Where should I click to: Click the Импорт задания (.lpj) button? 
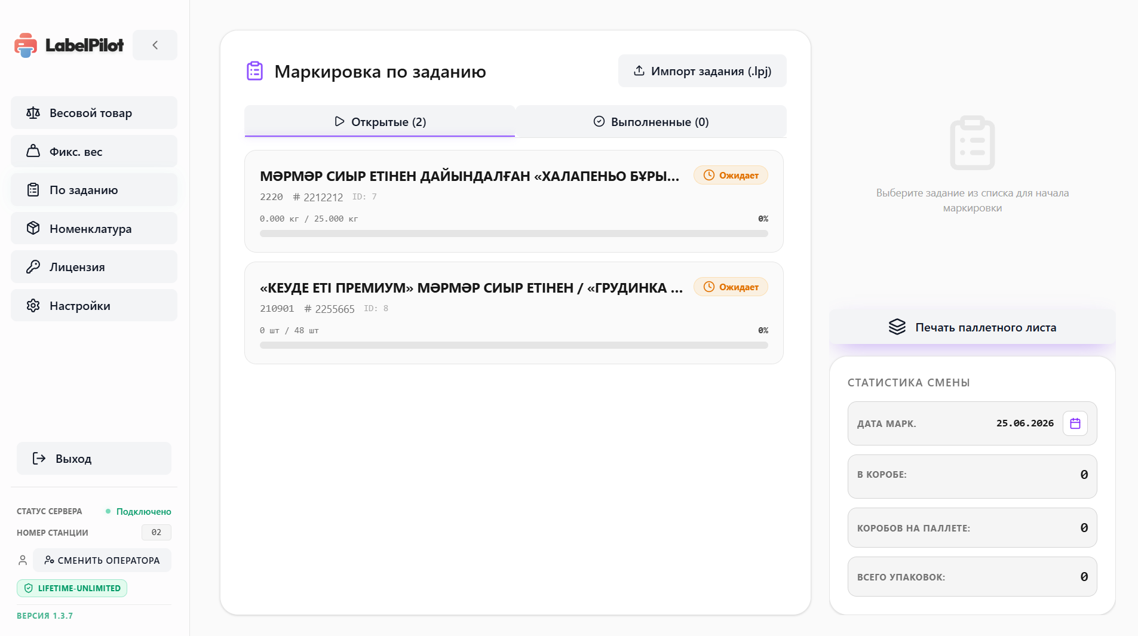703,71
